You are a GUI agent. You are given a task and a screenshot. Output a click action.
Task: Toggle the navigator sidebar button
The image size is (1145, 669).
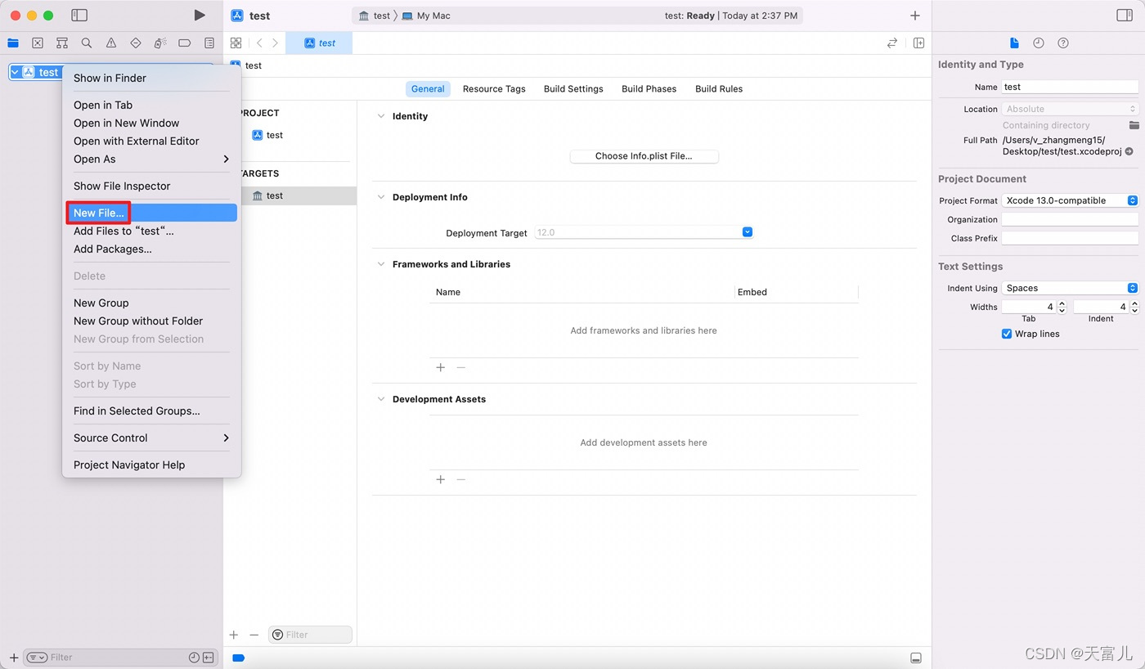click(x=79, y=16)
